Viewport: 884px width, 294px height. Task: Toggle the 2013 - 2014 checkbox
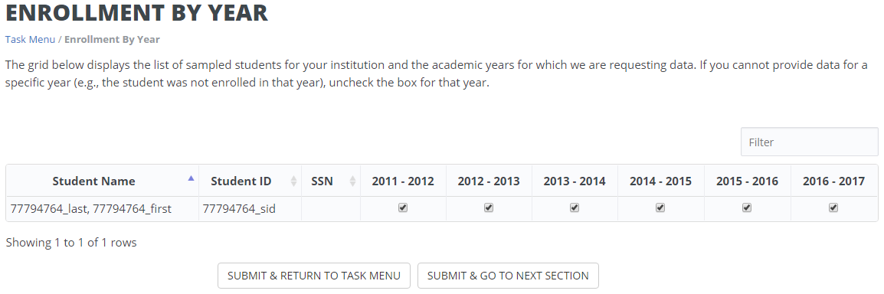coord(574,207)
